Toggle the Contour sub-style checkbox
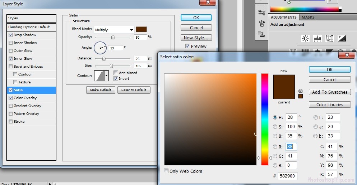Viewport: 357px width, 185px height. click(15, 74)
